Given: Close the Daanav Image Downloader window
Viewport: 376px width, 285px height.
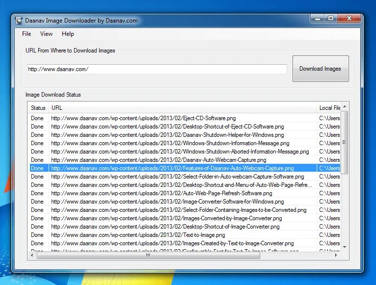Looking at the screenshot, I should pos(349,19).
